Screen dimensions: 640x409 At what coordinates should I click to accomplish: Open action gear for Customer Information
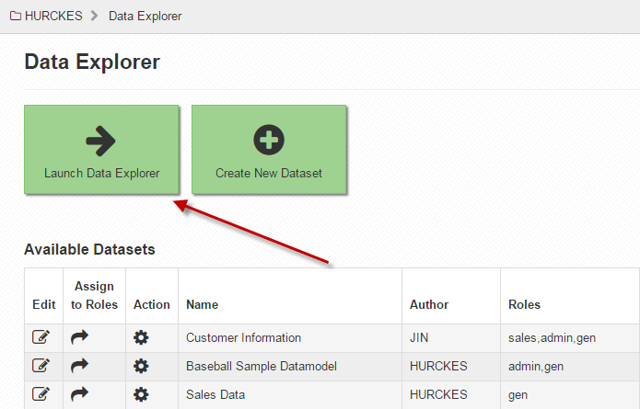pos(141,337)
